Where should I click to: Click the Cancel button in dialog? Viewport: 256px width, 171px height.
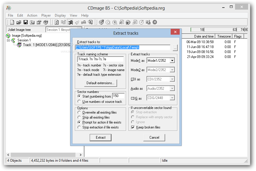154,137
